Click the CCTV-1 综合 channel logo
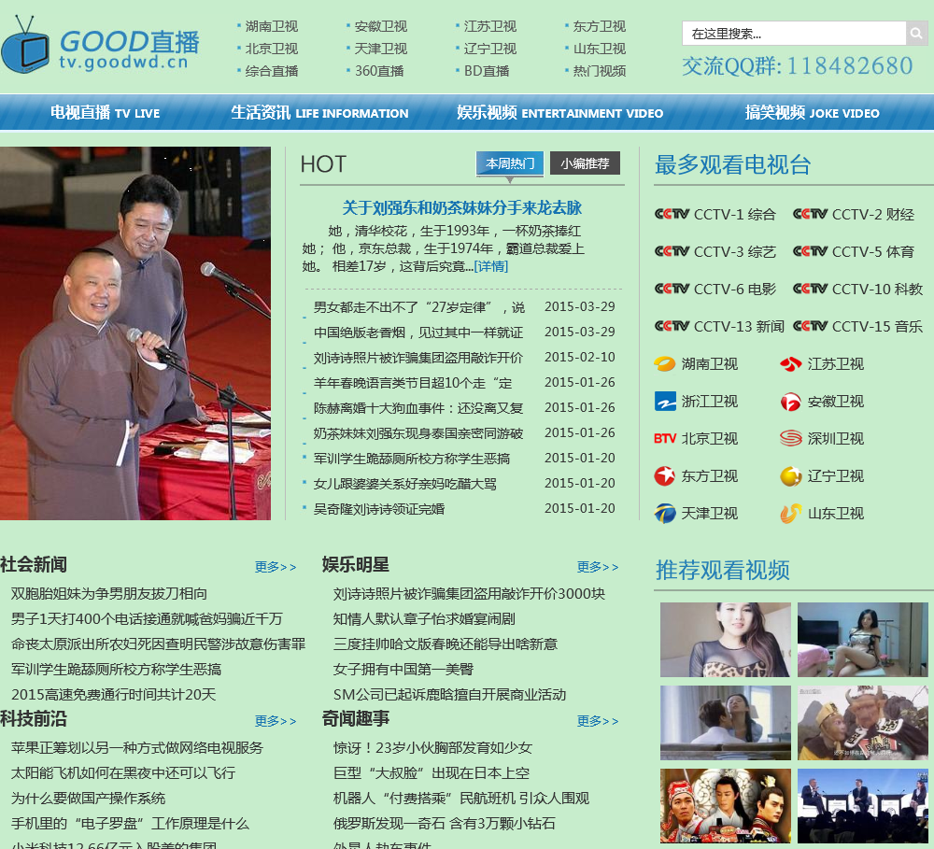934x849 pixels. [x=672, y=214]
